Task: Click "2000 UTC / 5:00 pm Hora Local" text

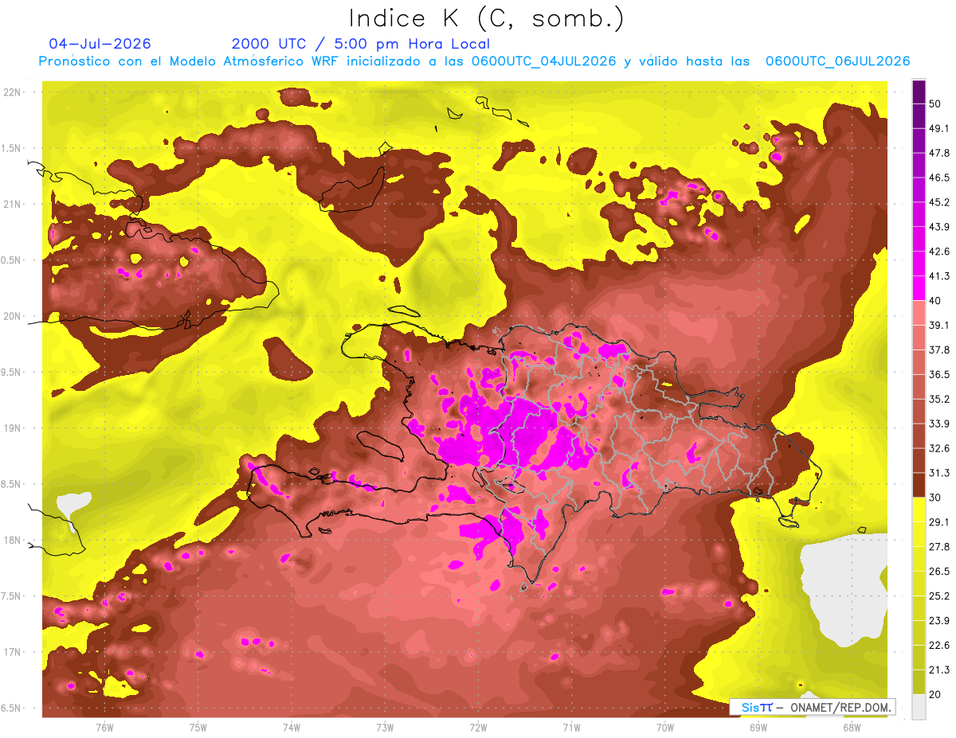Action: [361, 44]
